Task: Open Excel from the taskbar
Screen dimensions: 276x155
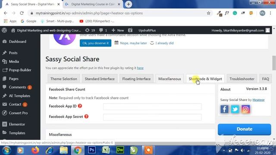Action: coord(106,150)
